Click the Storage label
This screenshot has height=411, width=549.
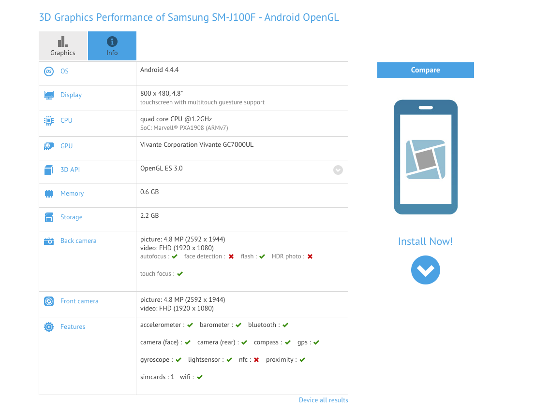click(x=72, y=217)
